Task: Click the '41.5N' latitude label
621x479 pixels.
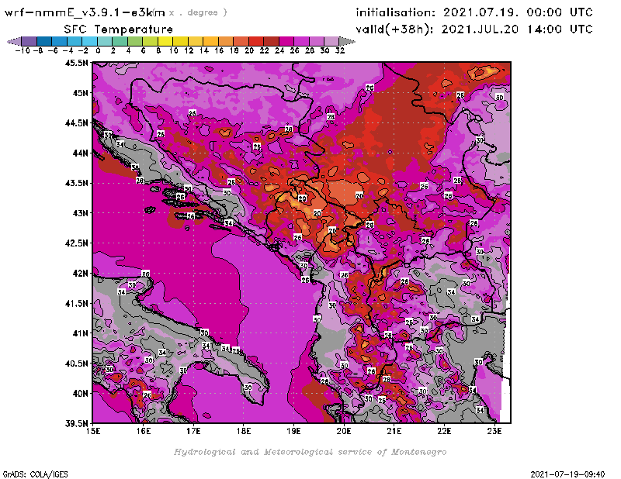Action: point(76,303)
